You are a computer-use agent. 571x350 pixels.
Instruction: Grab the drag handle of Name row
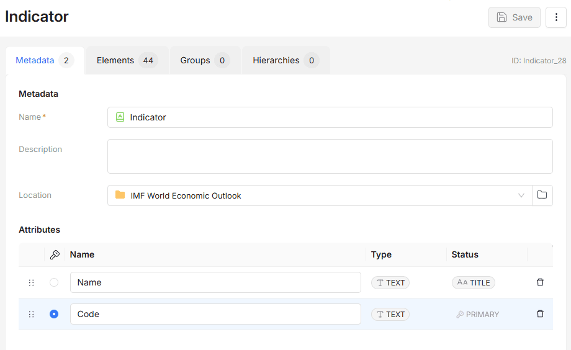[x=31, y=282]
